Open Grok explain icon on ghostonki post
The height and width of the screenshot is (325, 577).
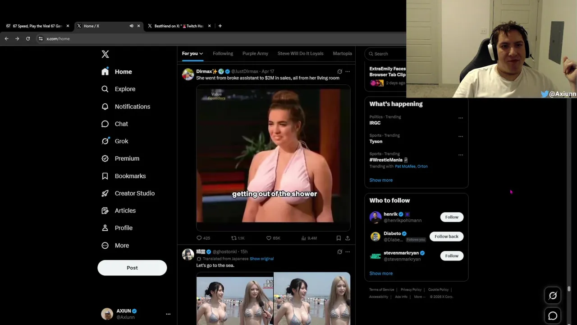[340, 252]
